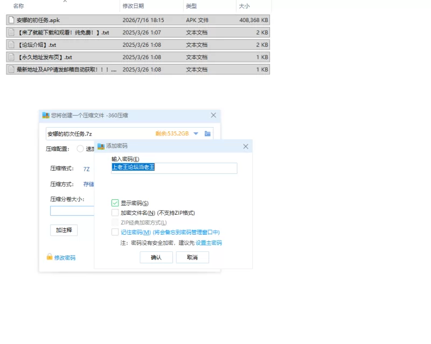This screenshot has width=431, height=344.
Task: Check the 记住密码(M) checkbox
Action: click(115, 232)
